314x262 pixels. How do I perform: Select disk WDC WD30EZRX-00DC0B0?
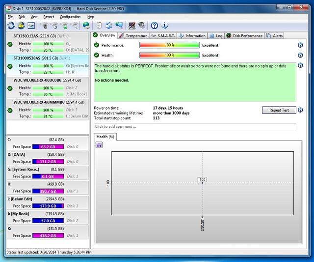[x=48, y=87]
